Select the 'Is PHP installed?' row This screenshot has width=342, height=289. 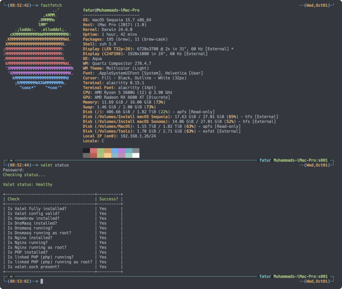click(x=63, y=252)
